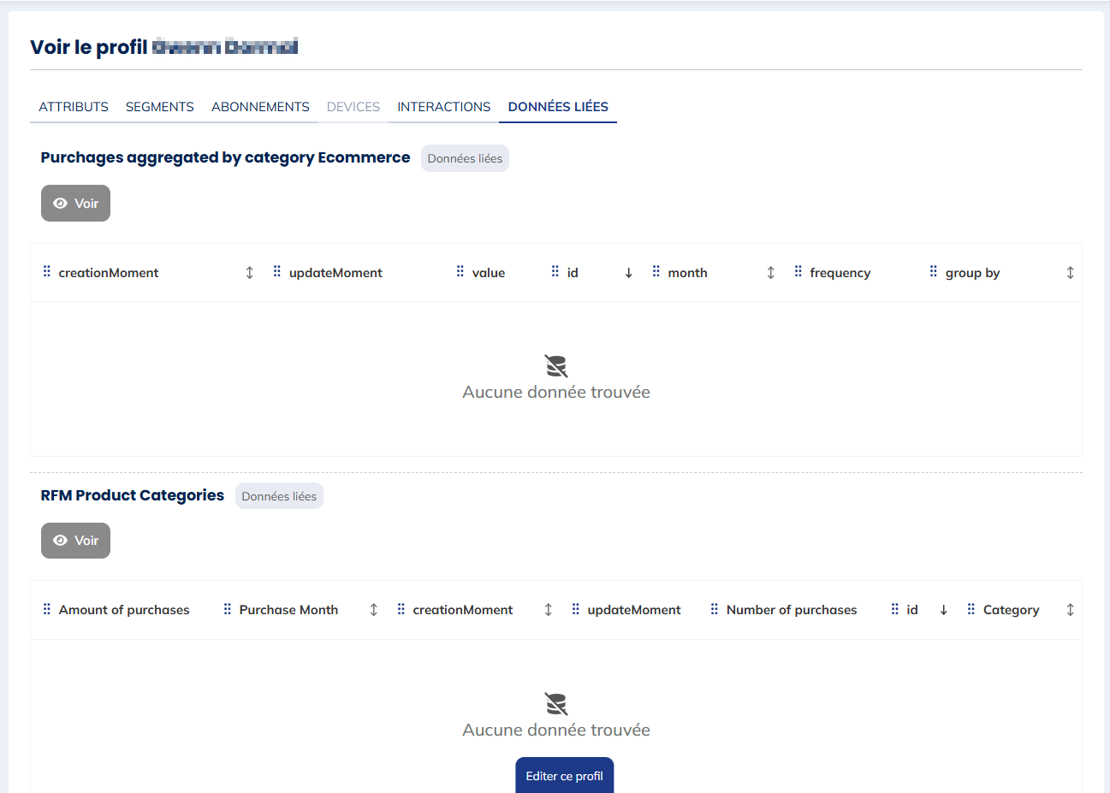Click sort arrows next to group by column

[x=1070, y=273]
